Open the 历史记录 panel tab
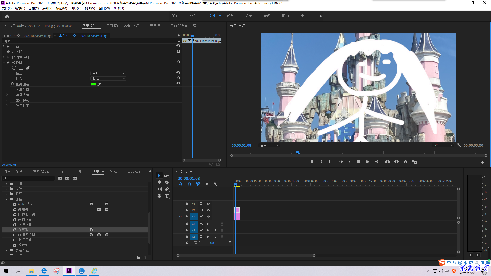Viewport: 491px width, 276px height. click(x=134, y=171)
